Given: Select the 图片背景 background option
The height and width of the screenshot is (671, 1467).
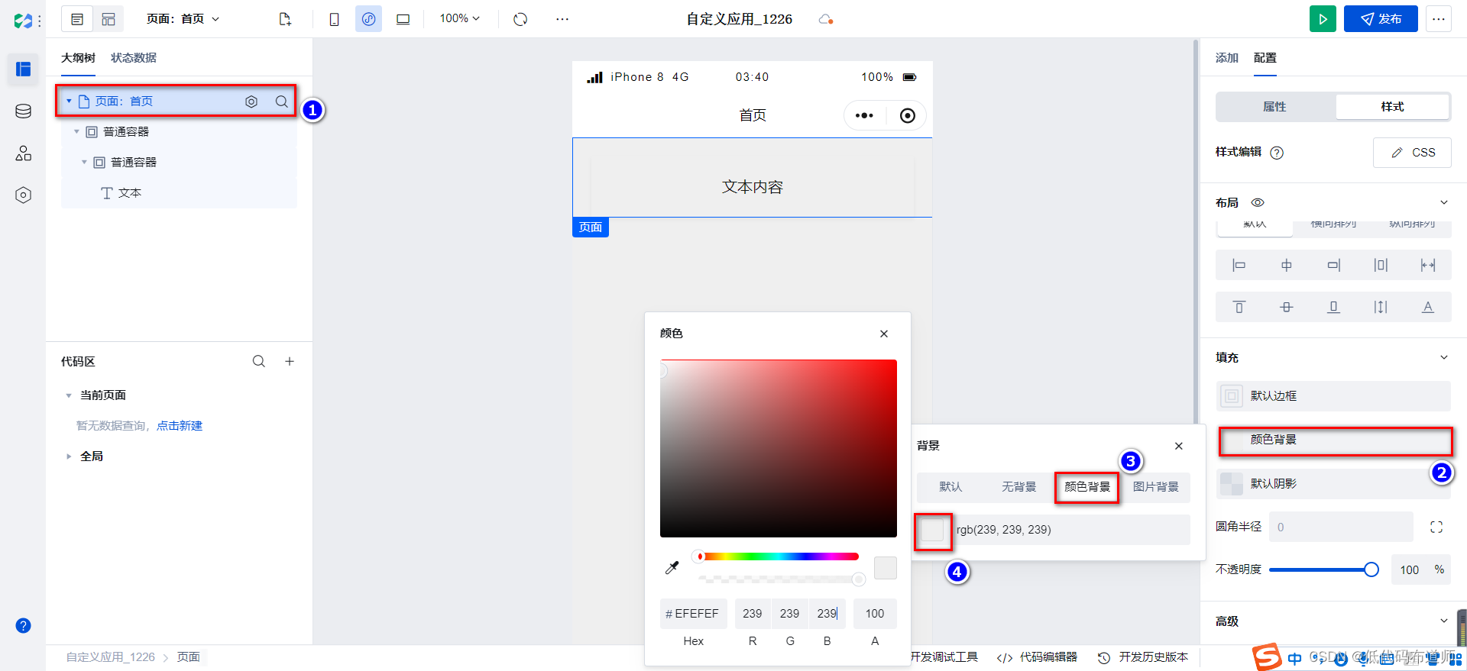Looking at the screenshot, I should 1155,487.
